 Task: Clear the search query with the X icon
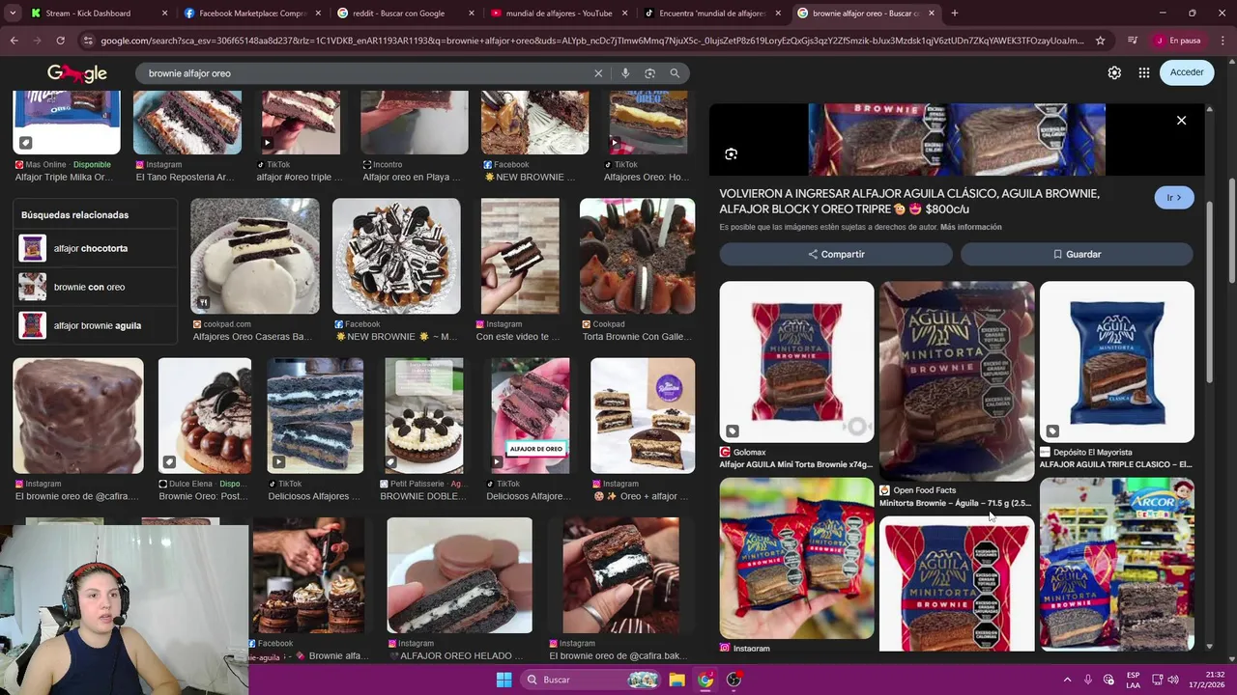[598, 73]
